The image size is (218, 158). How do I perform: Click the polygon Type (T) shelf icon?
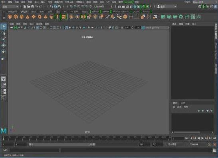point(57,17)
